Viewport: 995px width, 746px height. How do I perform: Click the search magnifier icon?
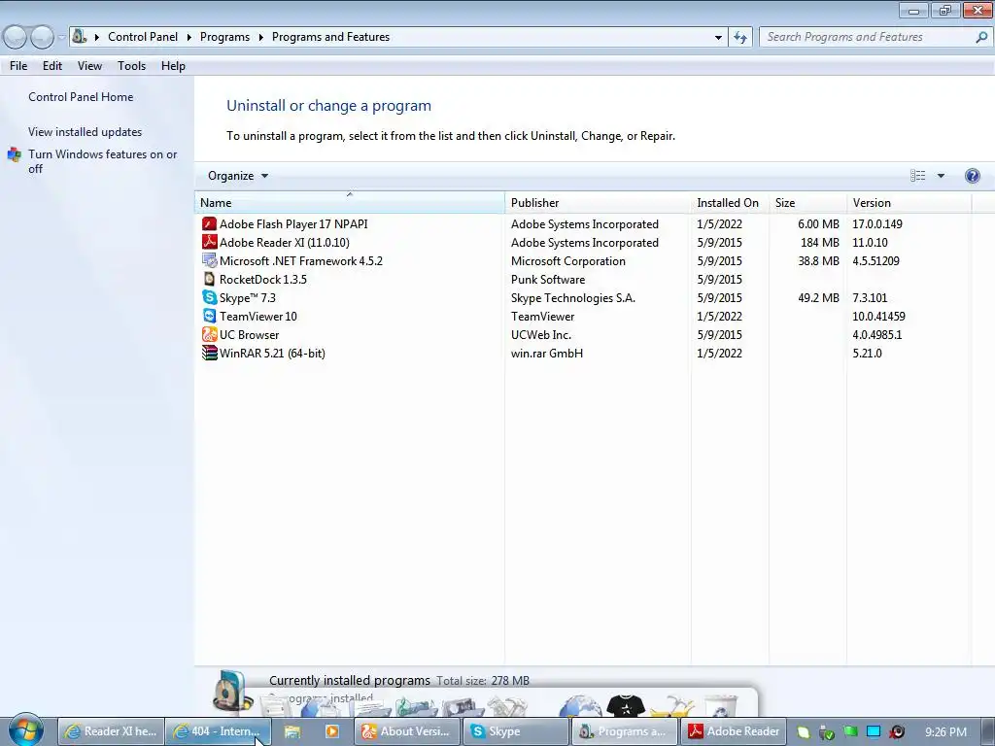click(x=981, y=38)
